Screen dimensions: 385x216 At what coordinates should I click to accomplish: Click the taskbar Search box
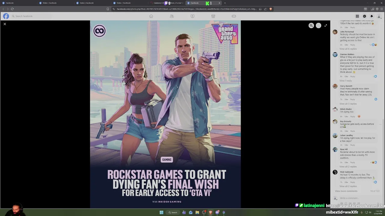point(173,212)
